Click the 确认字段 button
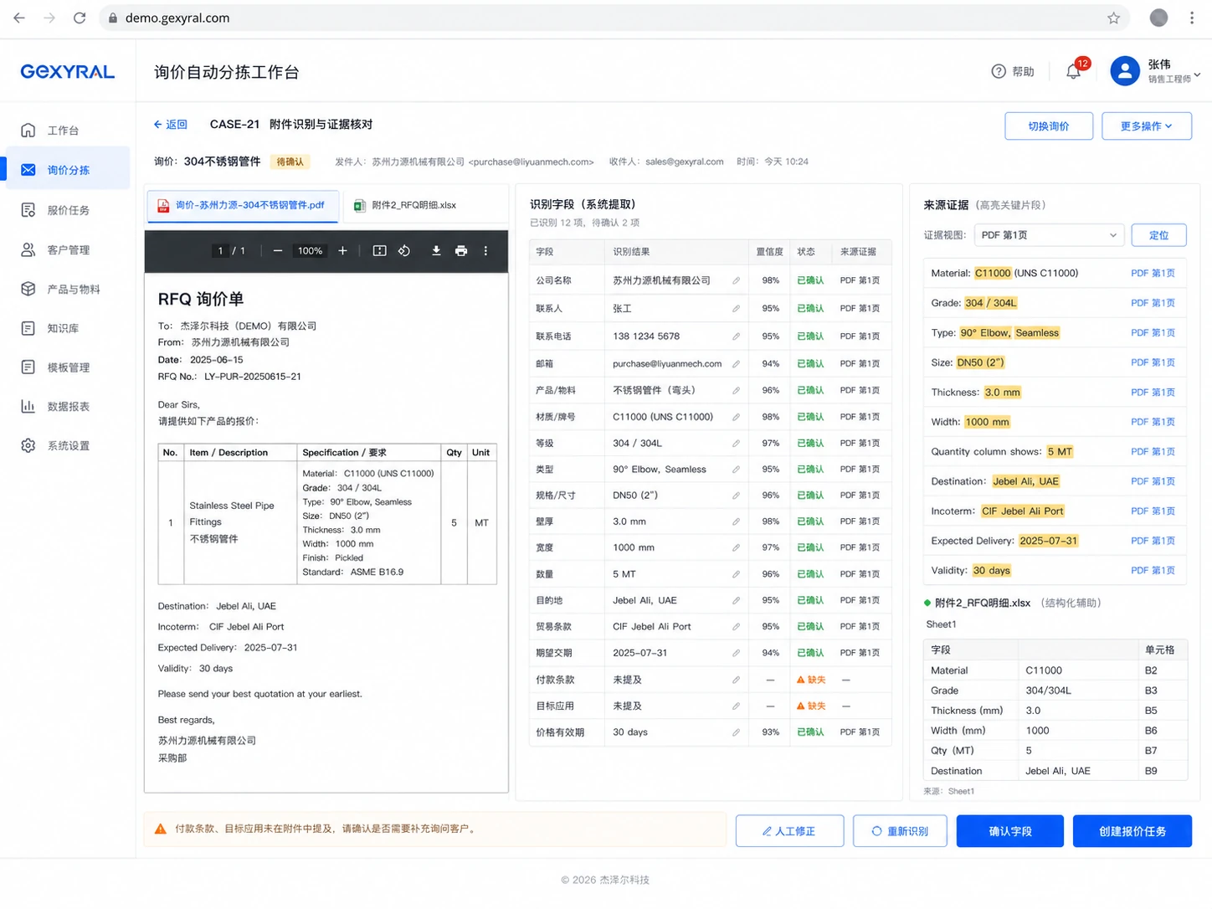This screenshot has width=1212, height=909. click(x=1010, y=831)
